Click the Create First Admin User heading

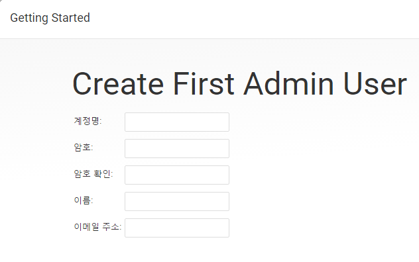pos(240,83)
